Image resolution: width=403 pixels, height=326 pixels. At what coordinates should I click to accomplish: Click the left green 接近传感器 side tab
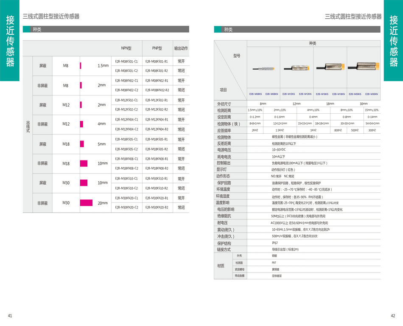point(10,40)
